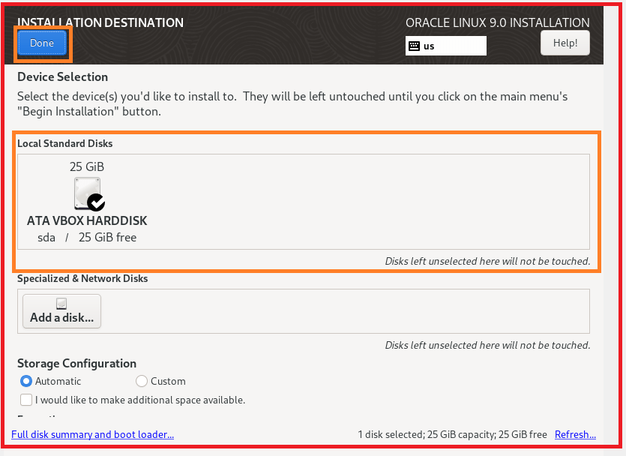Click the Custom label text
This screenshot has height=456, width=626.
(168, 381)
